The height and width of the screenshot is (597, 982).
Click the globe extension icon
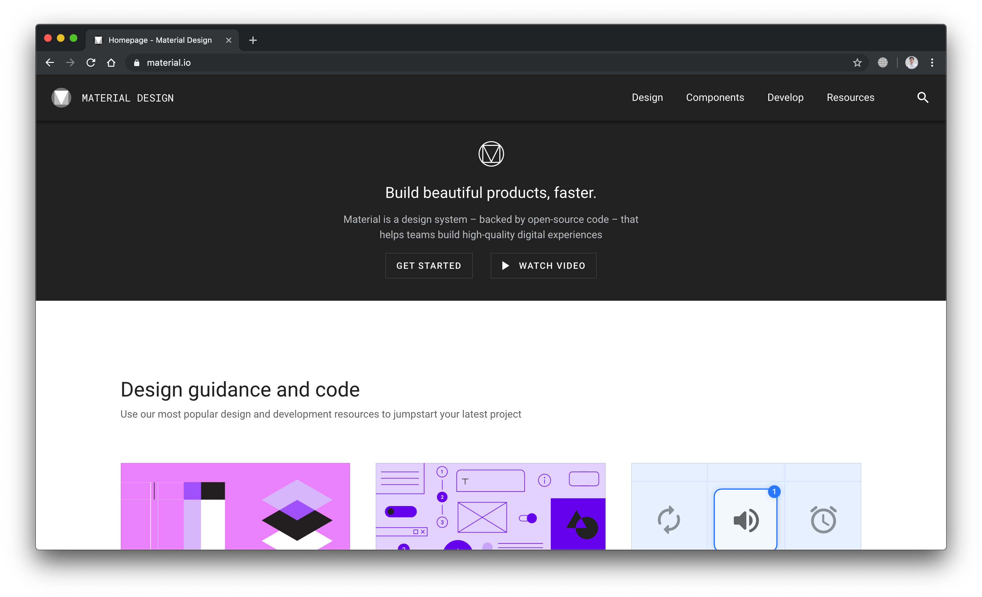click(882, 63)
